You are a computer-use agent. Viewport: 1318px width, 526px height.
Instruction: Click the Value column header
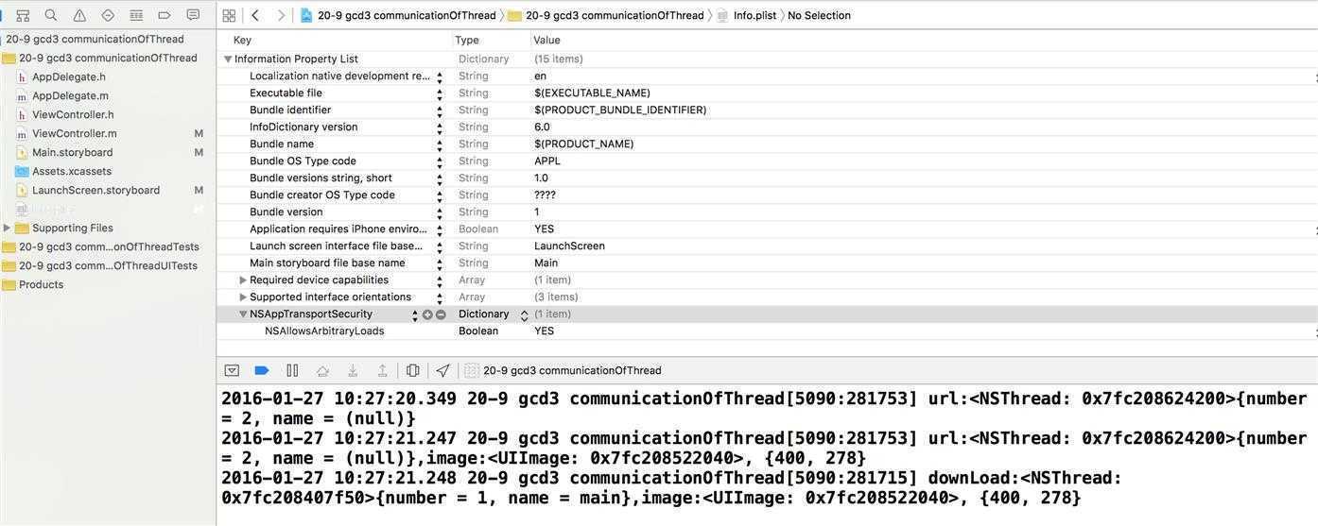pyautogui.click(x=546, y=40)
